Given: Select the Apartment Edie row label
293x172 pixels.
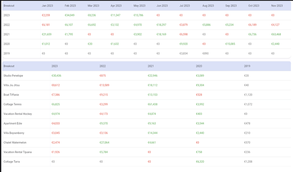Looking at the screenshot, I should (12, 123).
